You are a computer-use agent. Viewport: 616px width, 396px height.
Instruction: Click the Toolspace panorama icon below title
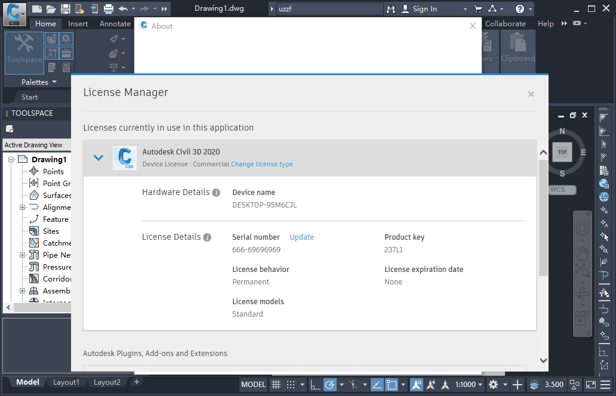pos(10,129)
